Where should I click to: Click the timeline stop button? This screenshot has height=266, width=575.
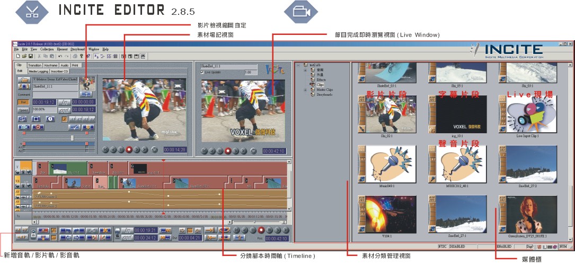(x=269, y=230)
